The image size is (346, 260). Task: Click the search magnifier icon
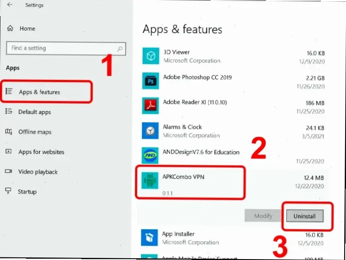tap(120, 49)
